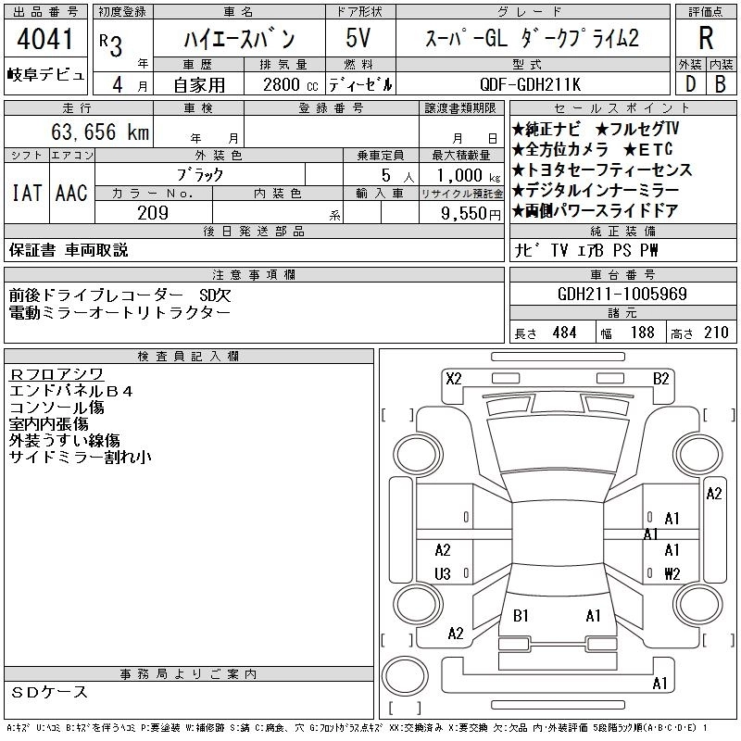741x741 pixels.
Task: Select the recycle deposit 9,550円
Action: coord(471,214)
